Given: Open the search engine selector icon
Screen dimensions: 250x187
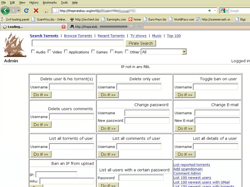Looking at the screenshot, I should [x=224, y=11].
